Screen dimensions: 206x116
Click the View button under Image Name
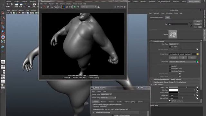tap(192, 58)
